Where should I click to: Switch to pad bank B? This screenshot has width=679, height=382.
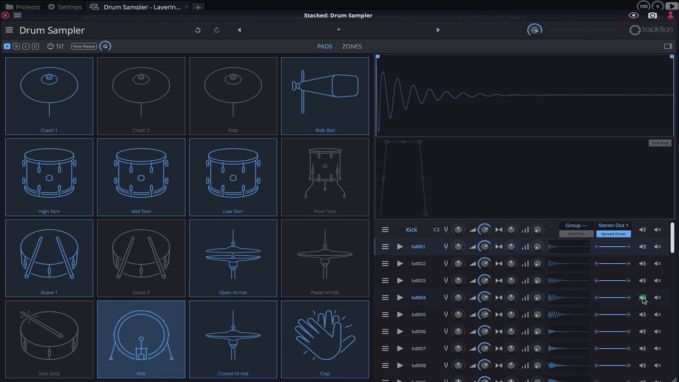(x=16, y=46)
